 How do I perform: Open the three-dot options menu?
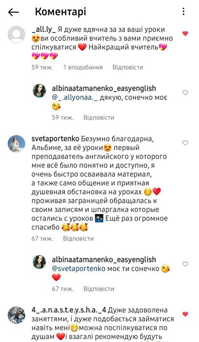click(183, 12)
